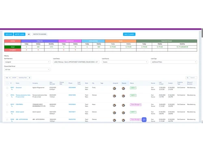203x152 pixels.
Task: Open the LEAD status dropdown in Tenneco row
Action: [x=133, y=95]
